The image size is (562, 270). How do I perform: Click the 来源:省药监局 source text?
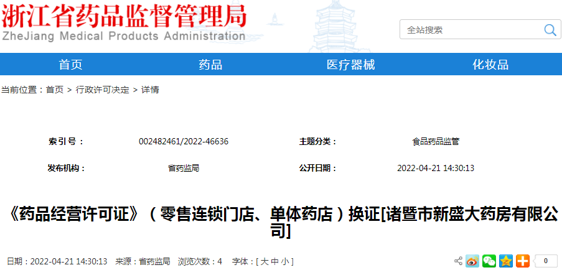coord(143,261)
